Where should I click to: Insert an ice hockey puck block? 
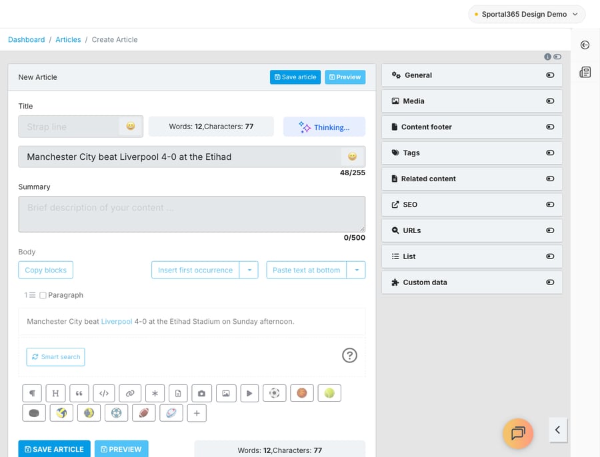[34, 413]
